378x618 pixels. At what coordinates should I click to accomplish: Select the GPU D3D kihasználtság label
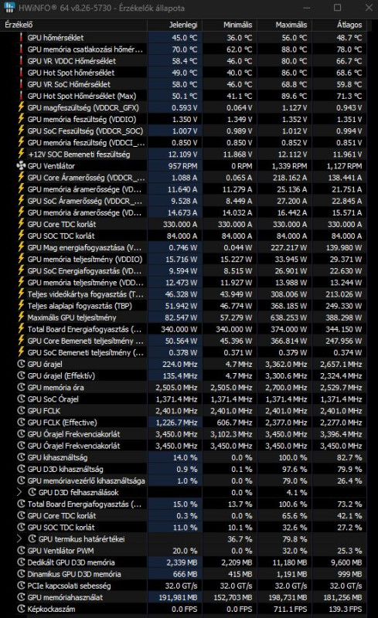pos(65,469)
